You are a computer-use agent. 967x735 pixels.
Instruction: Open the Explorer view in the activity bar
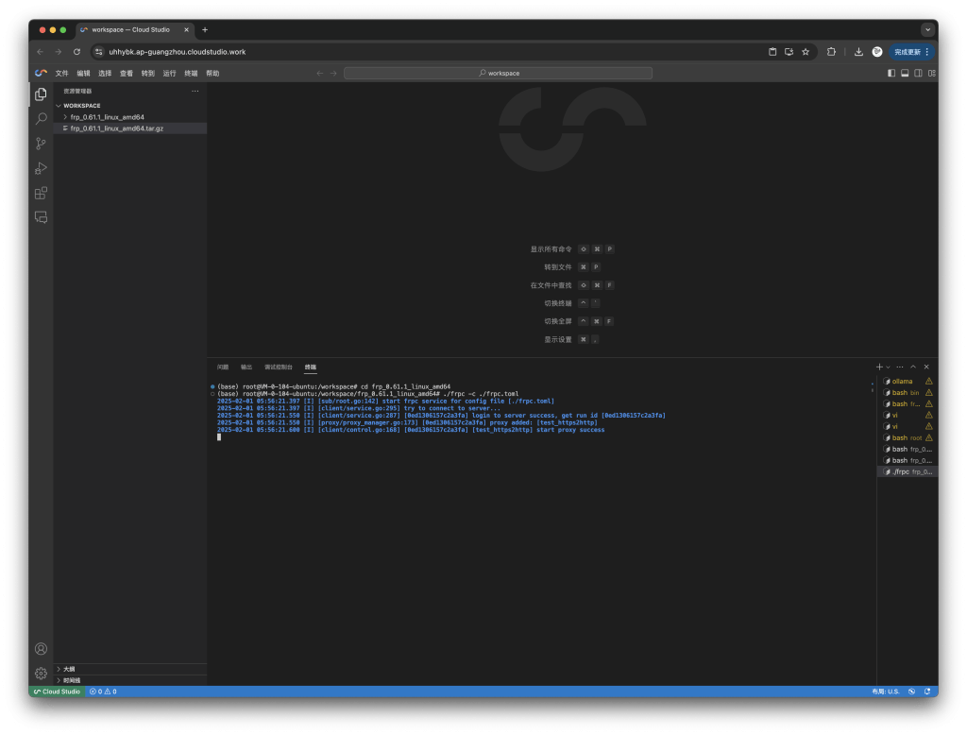[41, 94]
